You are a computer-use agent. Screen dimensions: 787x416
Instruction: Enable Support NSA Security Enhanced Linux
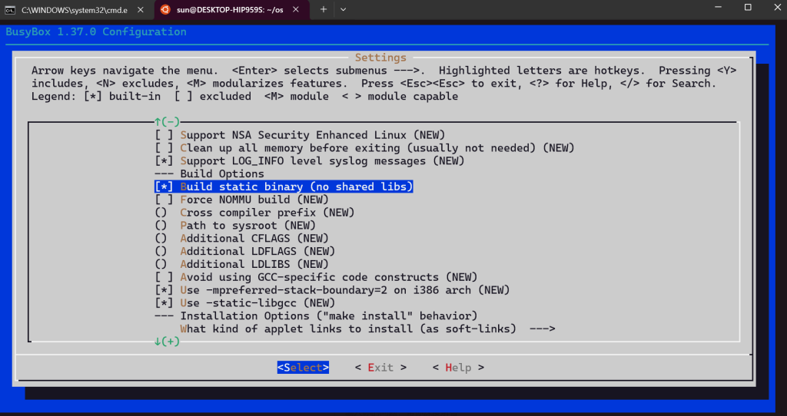pos(163,135)
